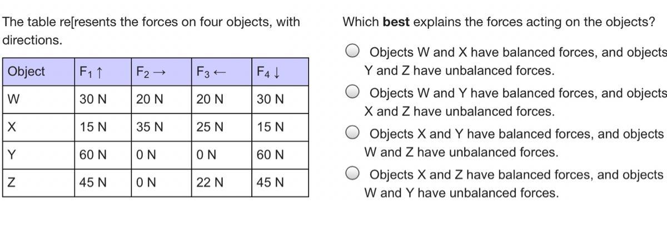Select the row label W cell

pos(39,100)
